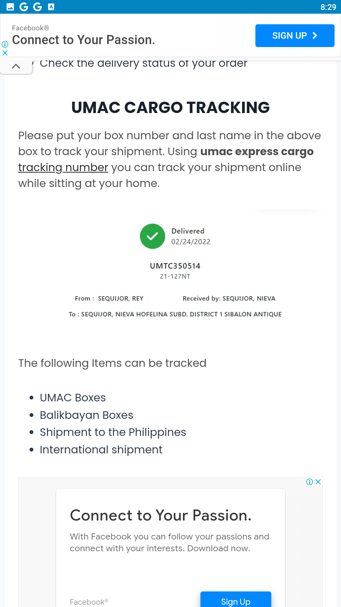This screenshot has width=341, height=607.
Task: Tap the image notification icon in status bar
Action: pyautogui.click(x=10, y=7)
